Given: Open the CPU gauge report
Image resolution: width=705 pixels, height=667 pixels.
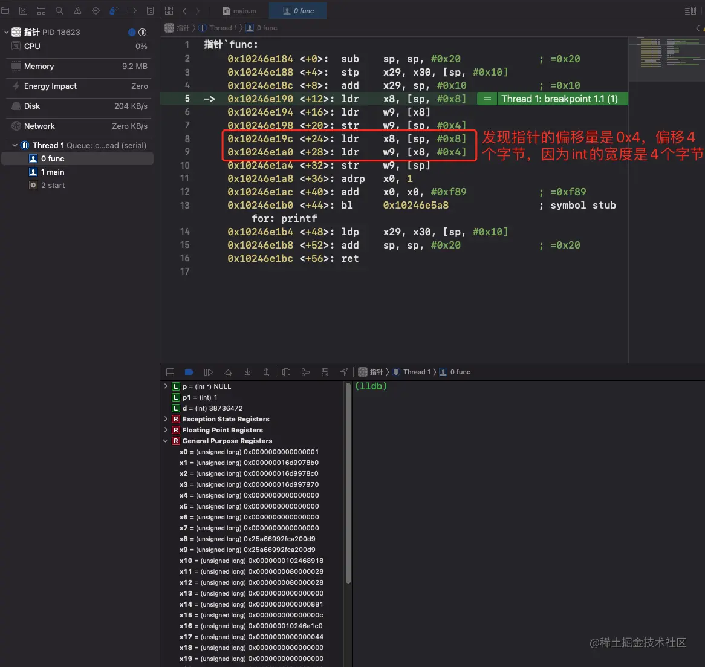Looking at the screenshot, I should click(79, 46).
